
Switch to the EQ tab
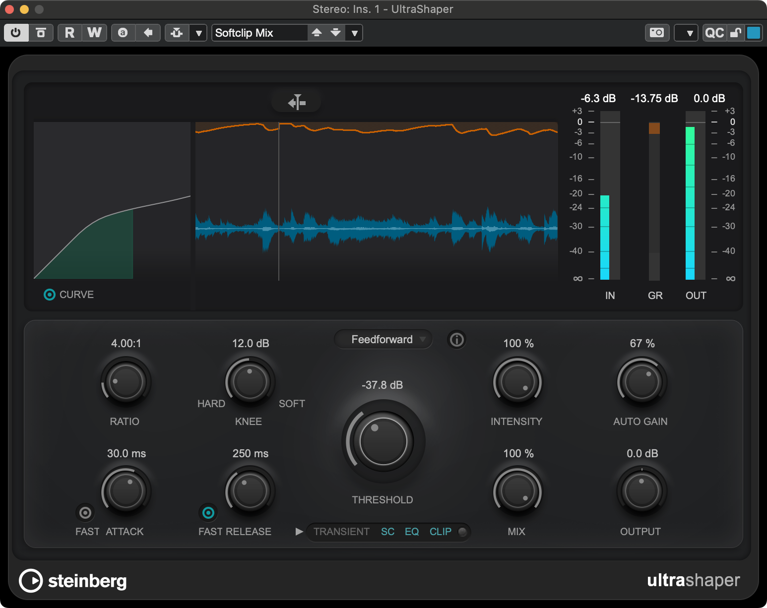[412, 532]
